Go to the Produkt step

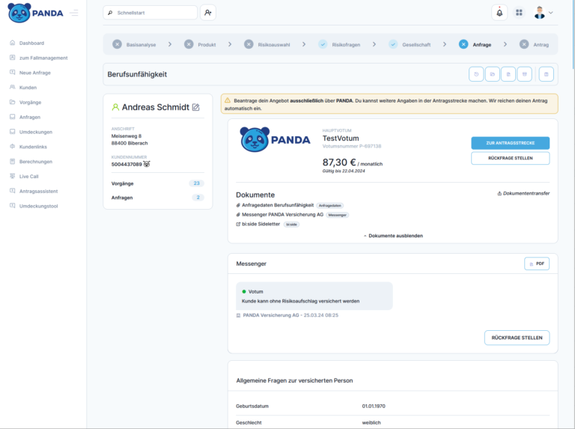(200, 44)
